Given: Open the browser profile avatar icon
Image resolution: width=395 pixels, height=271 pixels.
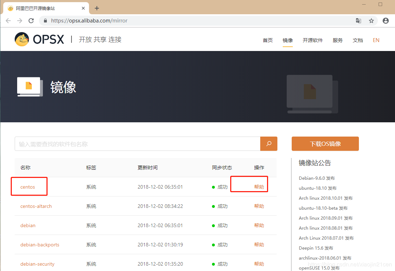Looking at the screenshot, I should pyautogui.click(x=385, y=21).
